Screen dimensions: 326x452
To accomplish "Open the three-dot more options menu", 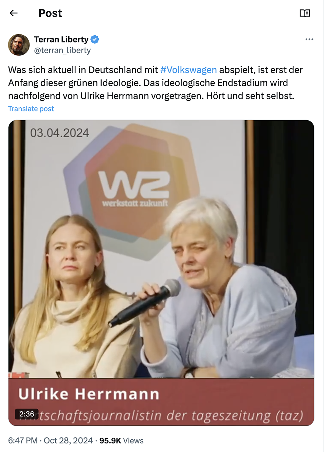I will [x=309, y=39].
